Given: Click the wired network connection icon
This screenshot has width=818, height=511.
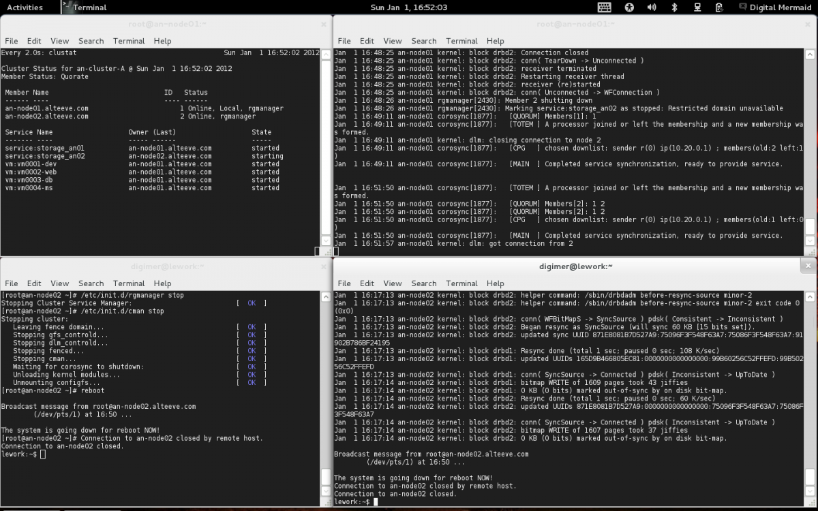Looking at the screenshot, I should 697,7.
